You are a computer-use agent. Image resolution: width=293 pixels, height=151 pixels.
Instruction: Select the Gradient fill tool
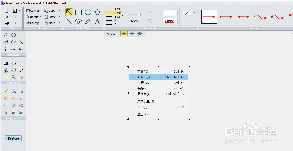coord(6,63)
